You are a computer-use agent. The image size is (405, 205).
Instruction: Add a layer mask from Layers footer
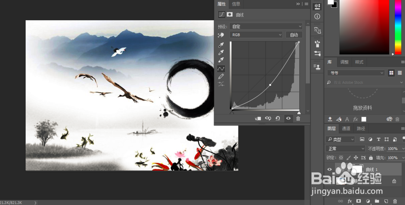(358, 201)
